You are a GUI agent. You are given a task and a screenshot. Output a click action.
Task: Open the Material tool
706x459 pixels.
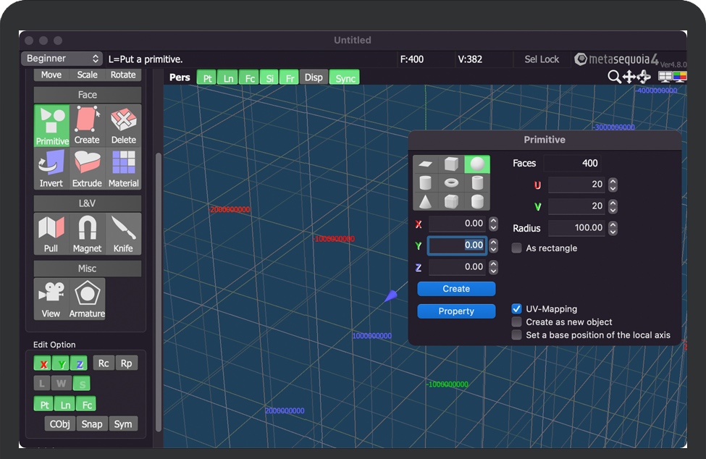(x=123, y=169)
